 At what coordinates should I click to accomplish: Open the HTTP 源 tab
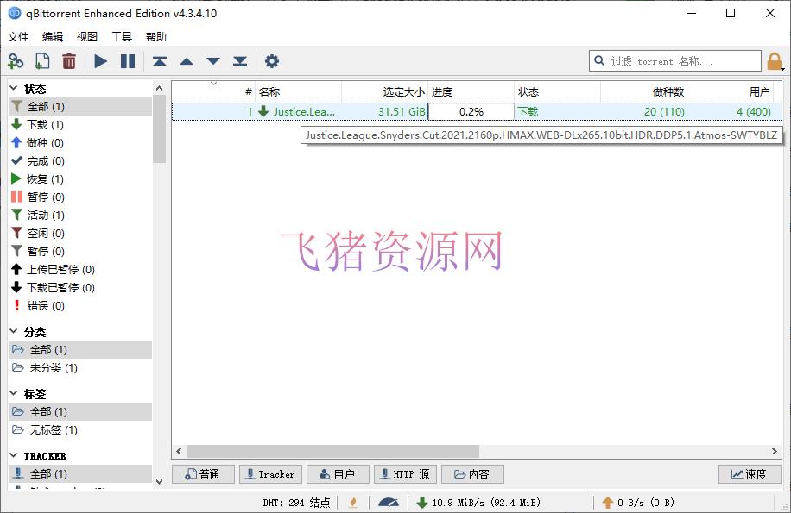tap(405, 474)
